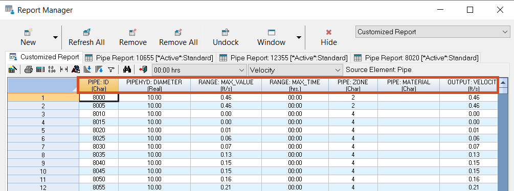Switch to Pipe Report: 8020 tab

(x=416, y=58)
